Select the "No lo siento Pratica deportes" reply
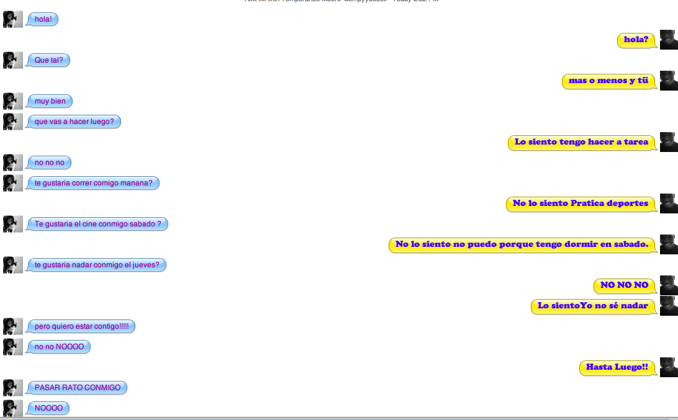Viewport: 678px width, 420px height. [581, 203]
